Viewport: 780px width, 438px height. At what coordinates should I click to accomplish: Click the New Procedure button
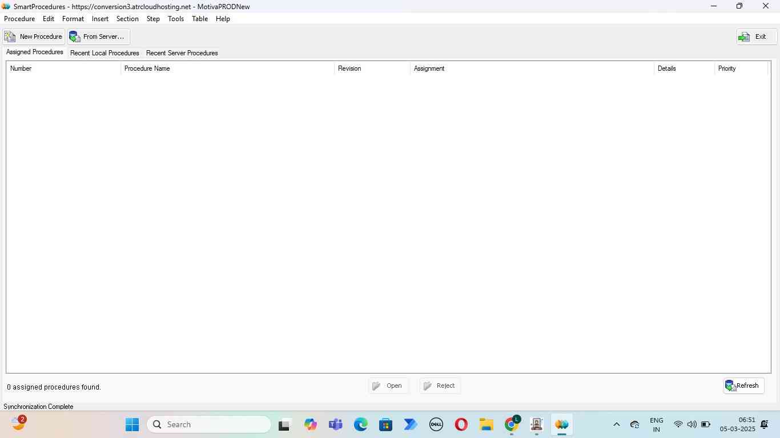tap(34, 36)
